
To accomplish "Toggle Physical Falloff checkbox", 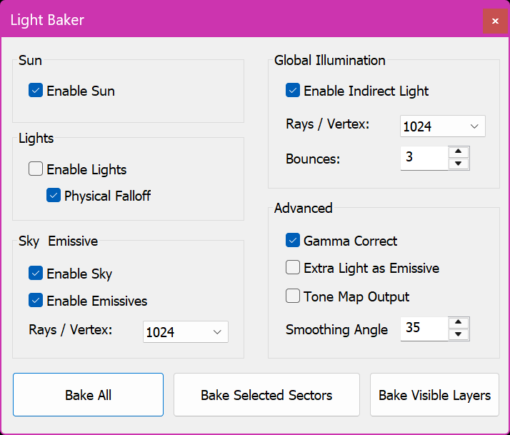I will 54,196.
